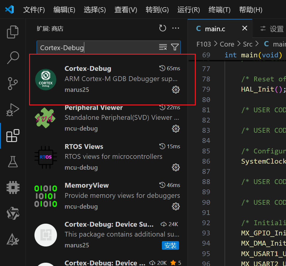Open the 运行(R) menu
The width and height of the screenshot is (286, 266).
(189, 10)
